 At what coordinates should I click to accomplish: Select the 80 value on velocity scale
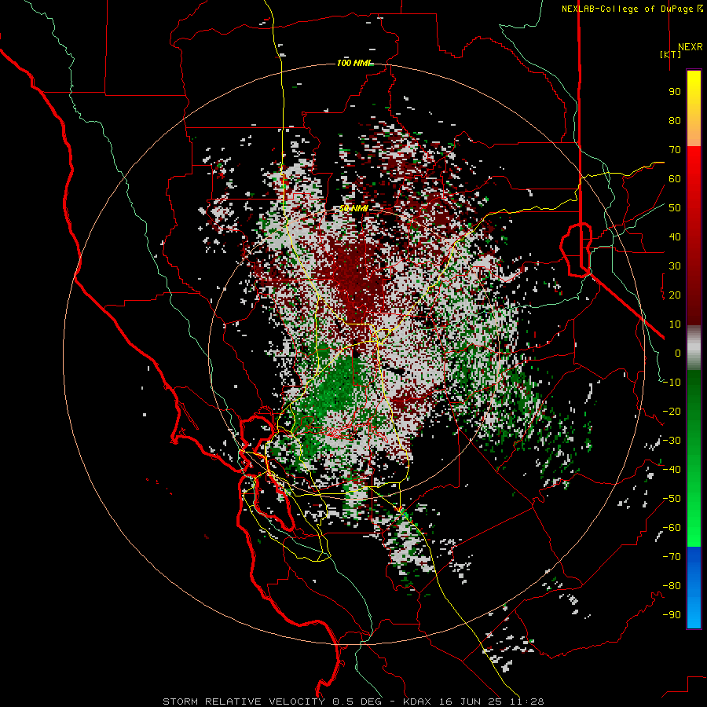click(x=675, y=120)
